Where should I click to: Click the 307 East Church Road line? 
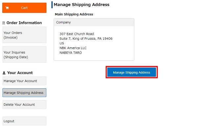(x=77, y=34)
